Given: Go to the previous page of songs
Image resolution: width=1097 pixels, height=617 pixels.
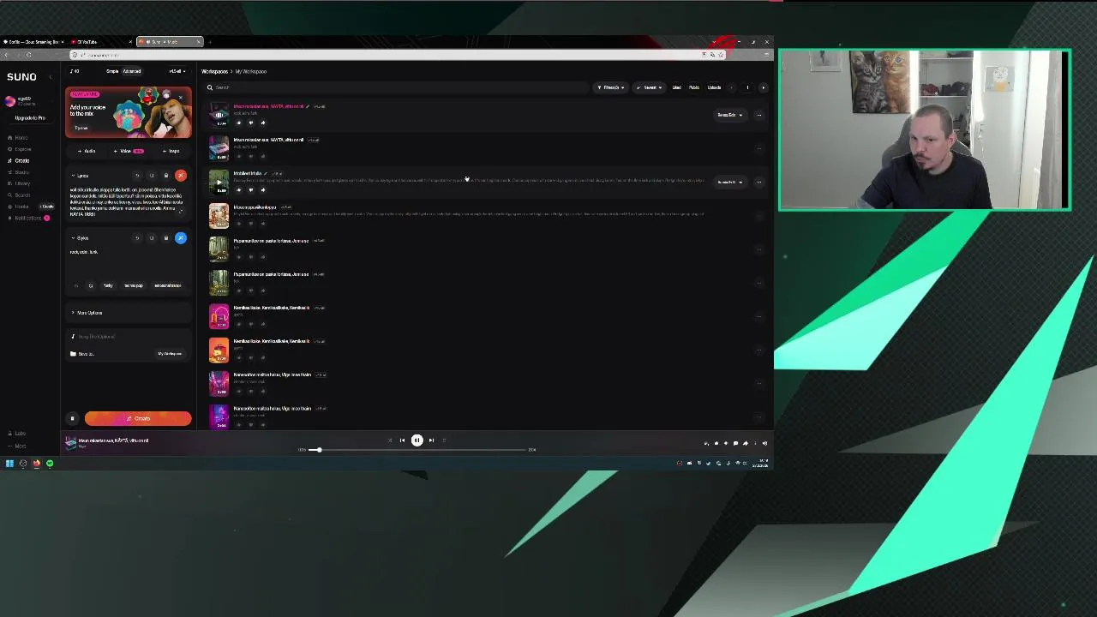Looking at the screenshot, I should pyautogui.click(x=731, y=87).
